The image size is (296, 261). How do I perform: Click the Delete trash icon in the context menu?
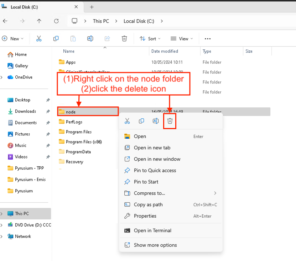(x=170, y=121)
